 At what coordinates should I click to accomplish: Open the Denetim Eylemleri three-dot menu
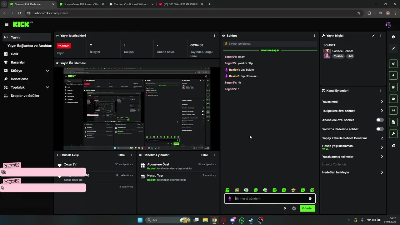[x=214, y=155]
